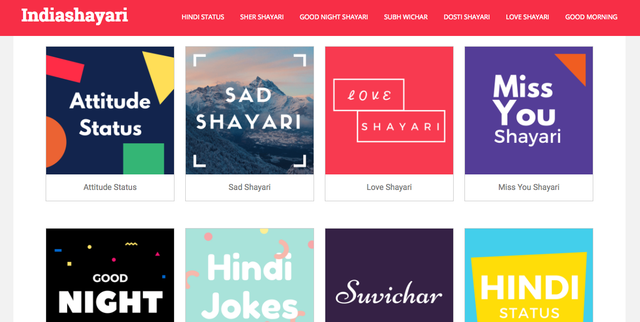Click the Attitude Status caption link
This screenshot has width=640, height=322.
110,187
